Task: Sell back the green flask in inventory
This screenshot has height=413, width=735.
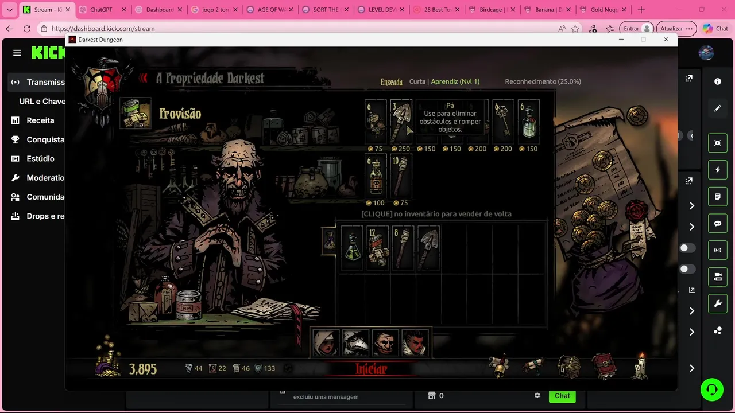Action: [352, 248]
